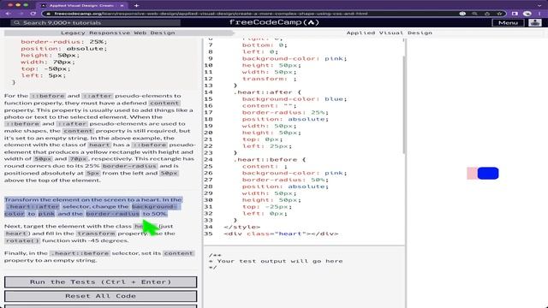Screen dimensions: 548x308
Task: Click the browser forward arrow
Action: [x=21, y=14]
